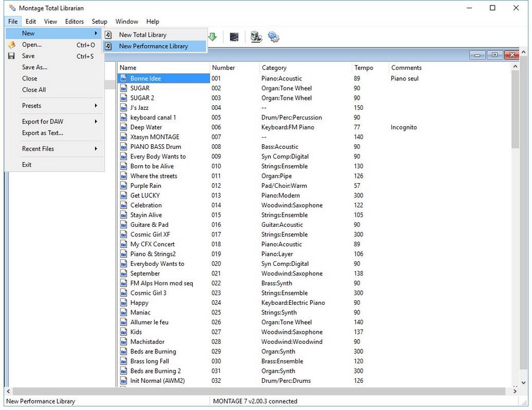The height and width of the screenshot is (410, 532).
Task: Click the green down arrow toolbar icon
Action: coord(212,37)
